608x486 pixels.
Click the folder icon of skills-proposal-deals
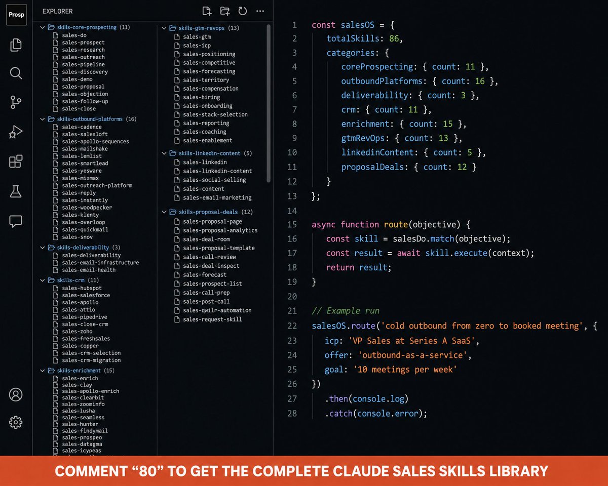point(173,212)
